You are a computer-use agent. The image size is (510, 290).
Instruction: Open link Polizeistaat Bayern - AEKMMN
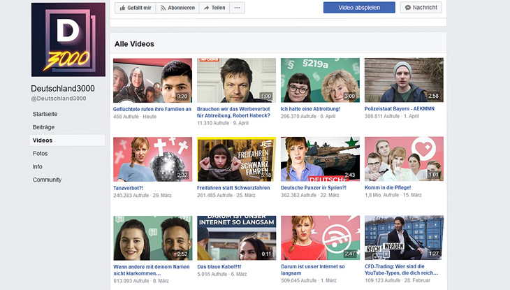pos(400,109)
